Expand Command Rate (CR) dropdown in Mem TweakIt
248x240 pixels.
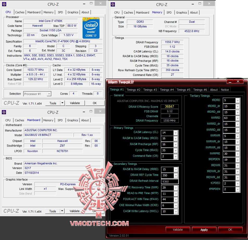pyautogui.click(x=176, y=157)
